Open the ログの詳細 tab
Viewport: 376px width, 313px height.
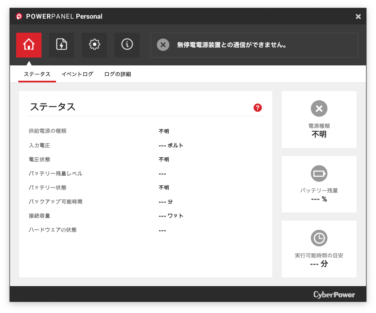point(117,74)
